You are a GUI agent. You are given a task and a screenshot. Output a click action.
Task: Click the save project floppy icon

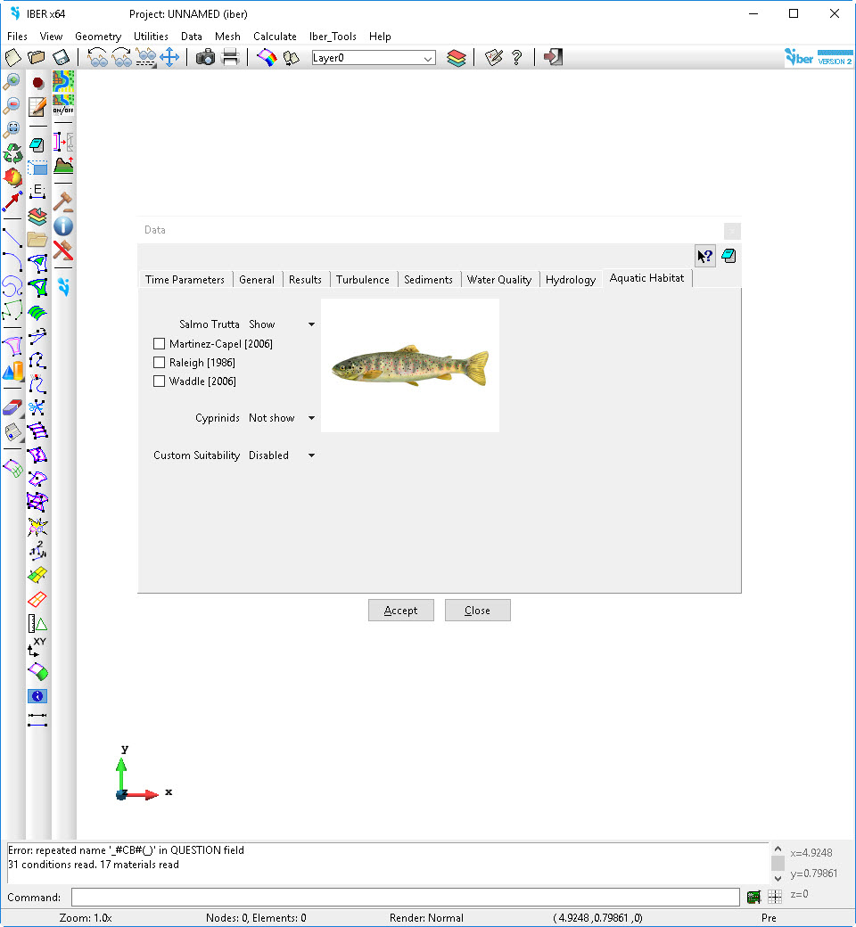coord(61,58)
